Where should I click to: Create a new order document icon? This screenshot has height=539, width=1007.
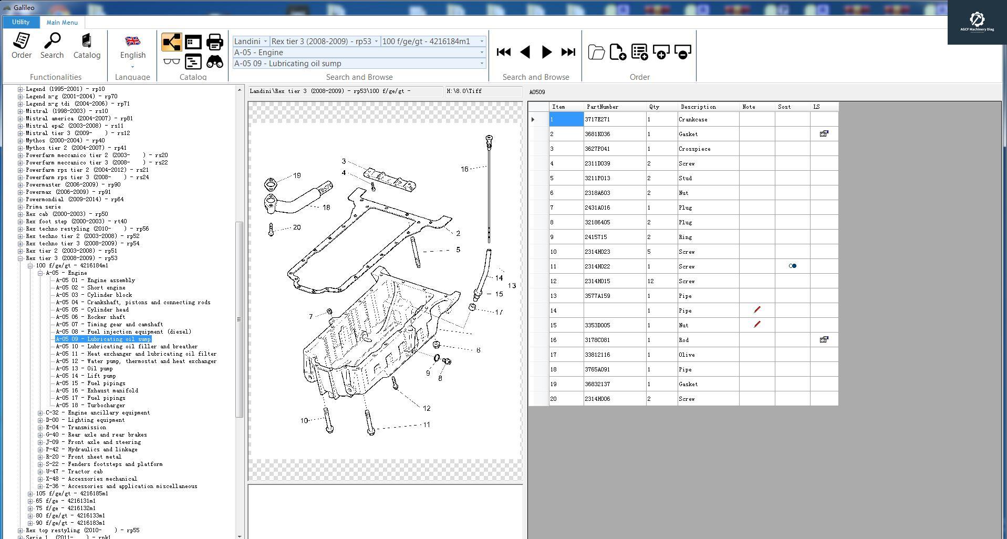tap(617, 52)
